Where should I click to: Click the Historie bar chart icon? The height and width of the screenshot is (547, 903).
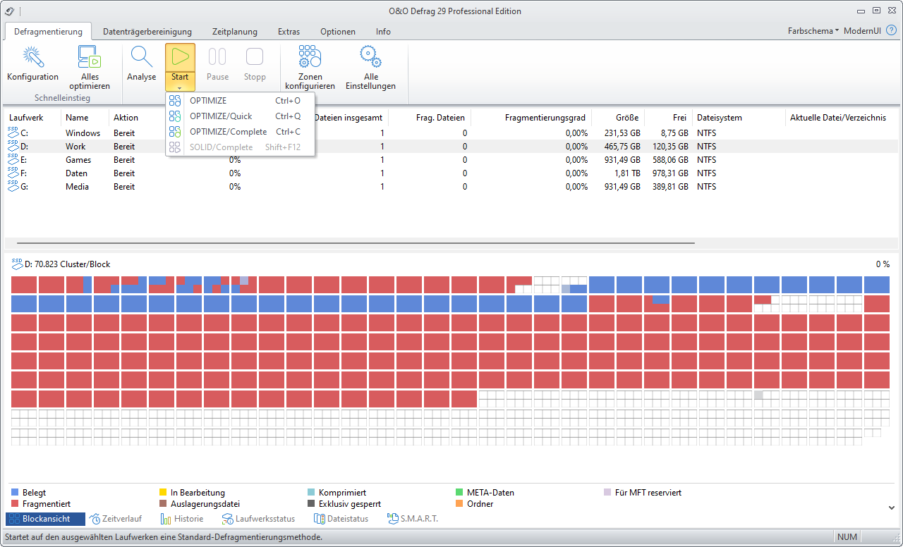166,519
